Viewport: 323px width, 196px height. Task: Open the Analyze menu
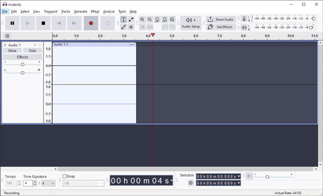[x=109, y=11]
